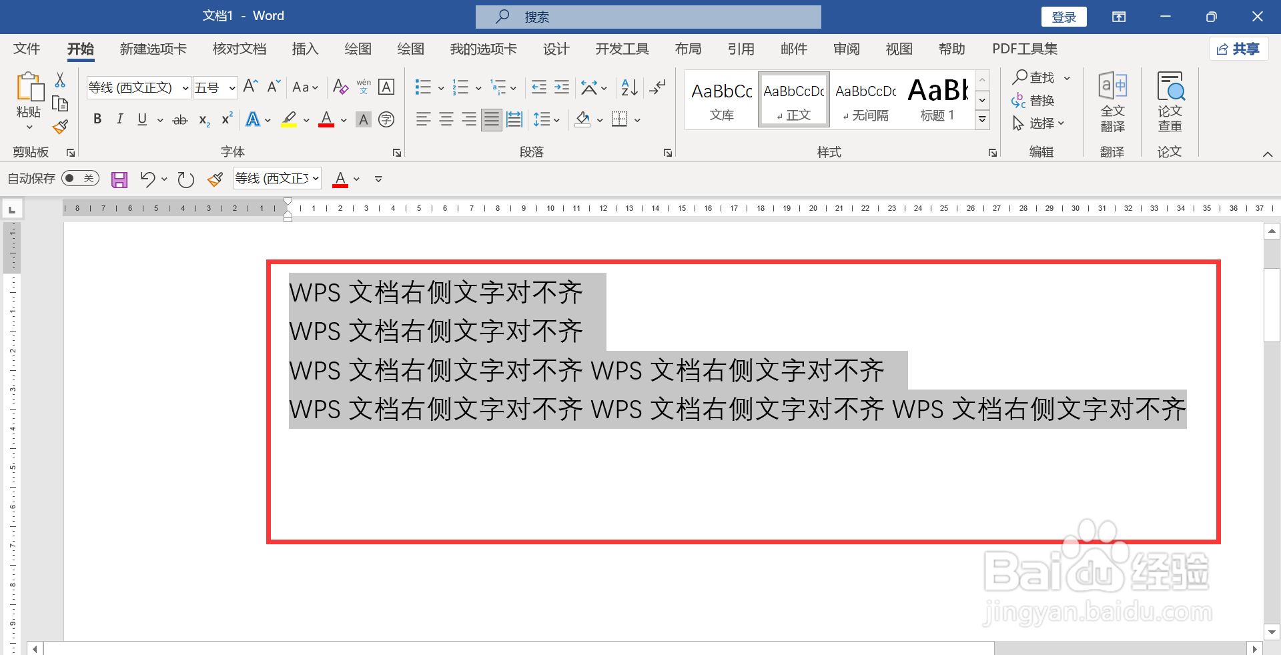Expand styles gallery more button
This screenshot has height=655, width=1281.
point(982,120)
